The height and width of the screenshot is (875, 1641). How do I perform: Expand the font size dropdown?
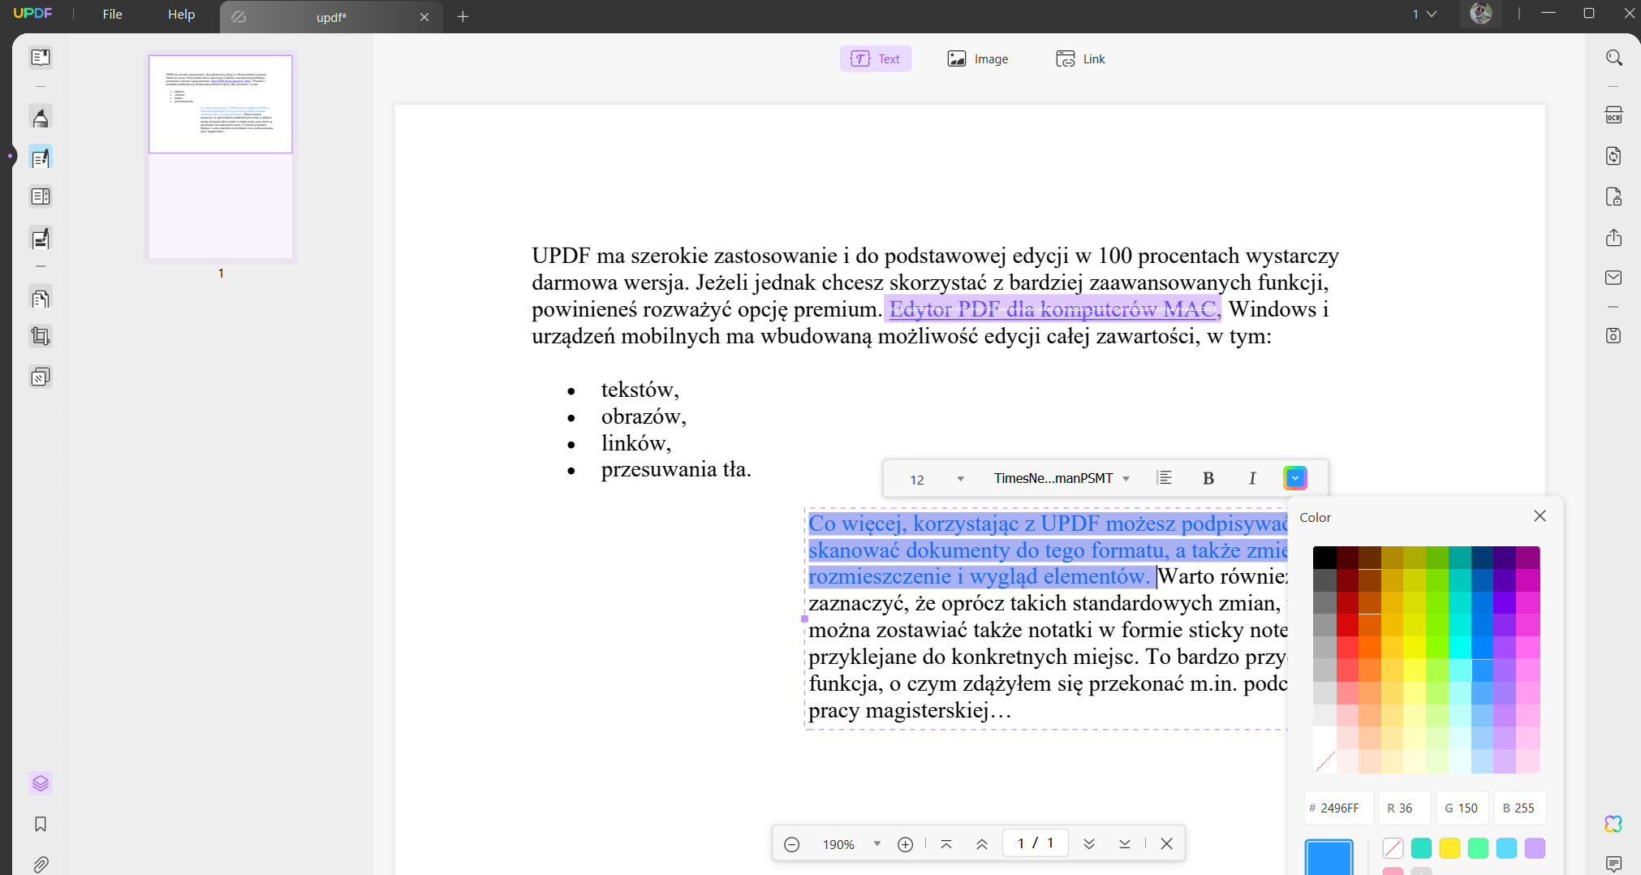(x=961, y=479)
